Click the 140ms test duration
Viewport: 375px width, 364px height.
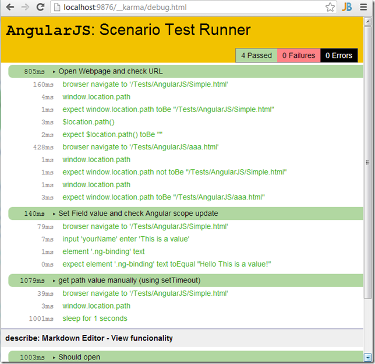click(x=34, y=213)
